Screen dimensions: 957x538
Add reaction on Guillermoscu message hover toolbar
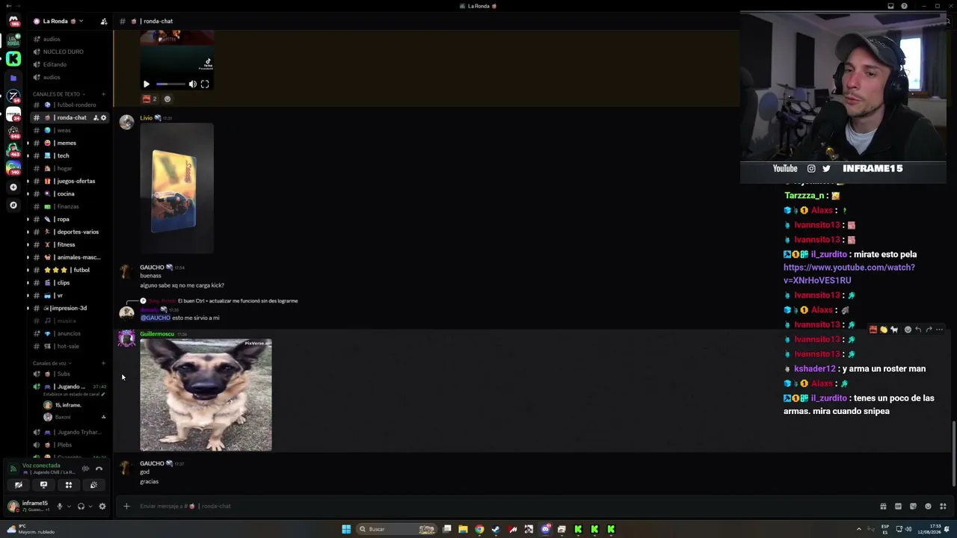click(x=908, y=330)
